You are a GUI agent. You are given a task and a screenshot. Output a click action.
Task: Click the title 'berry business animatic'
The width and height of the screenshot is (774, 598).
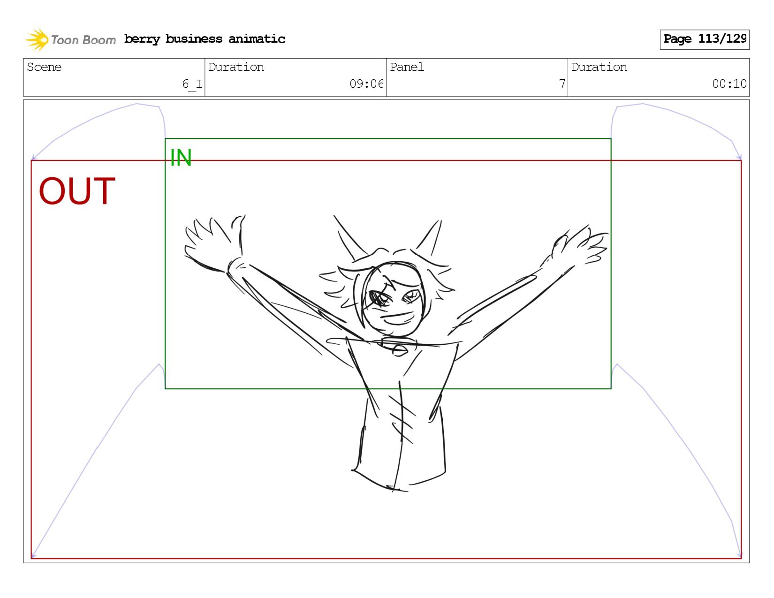(x=205, y=39)
